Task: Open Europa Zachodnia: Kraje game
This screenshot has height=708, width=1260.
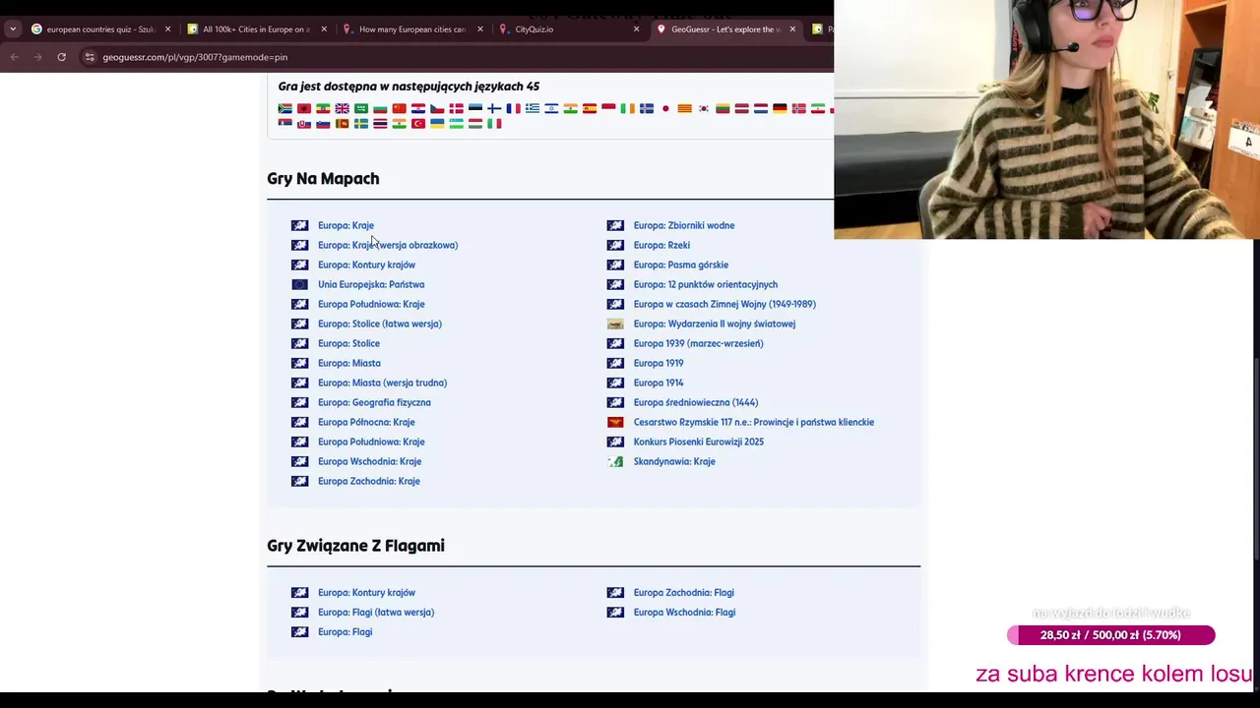Action: [x=369, y=481]
